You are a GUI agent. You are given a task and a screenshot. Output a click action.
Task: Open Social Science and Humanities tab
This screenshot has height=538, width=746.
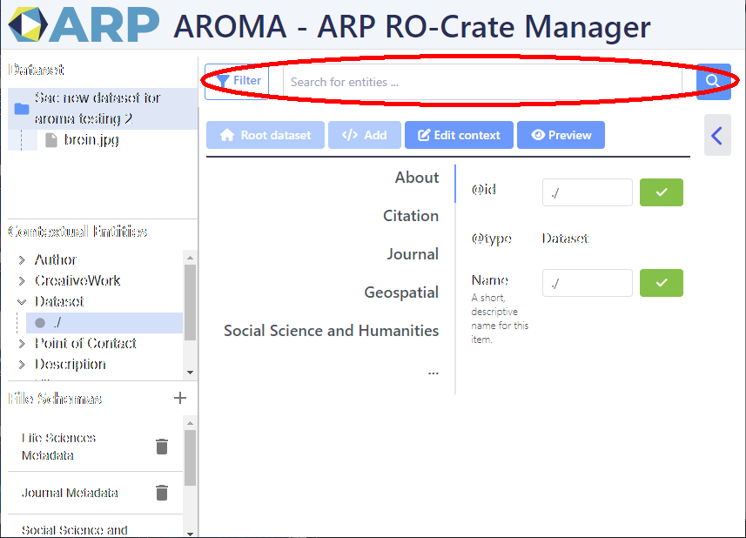[332, 331]
